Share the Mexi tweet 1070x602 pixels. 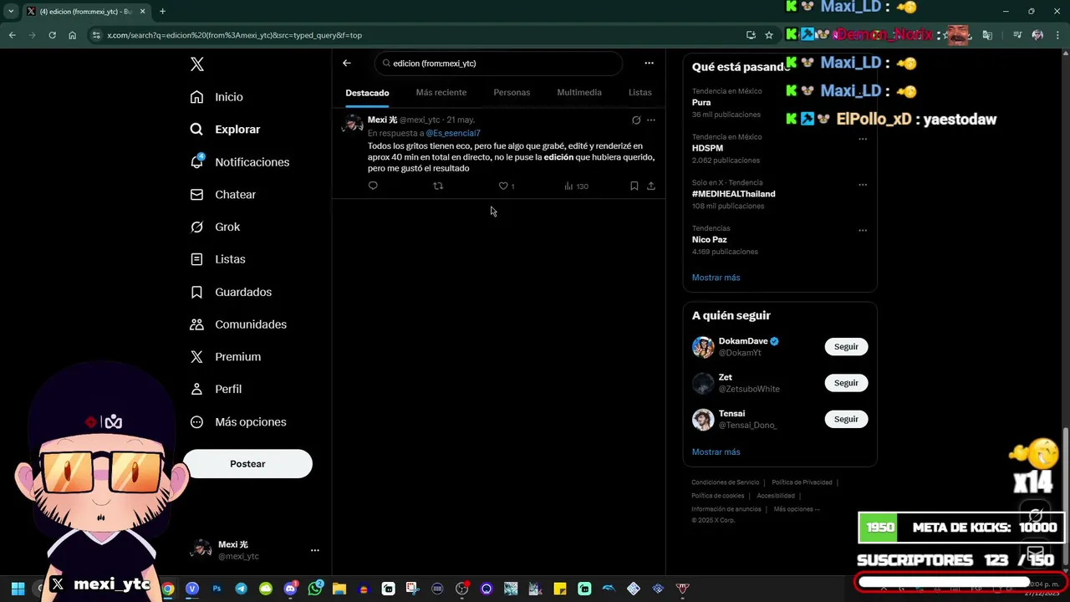(651, 186)
